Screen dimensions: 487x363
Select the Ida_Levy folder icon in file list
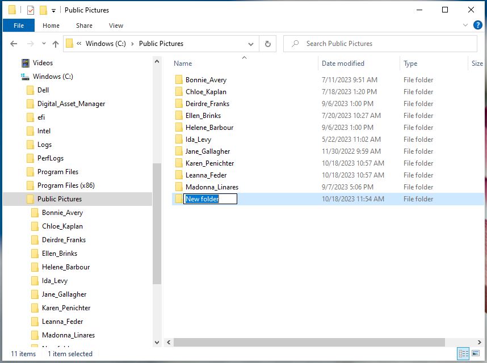coord(179,140)
